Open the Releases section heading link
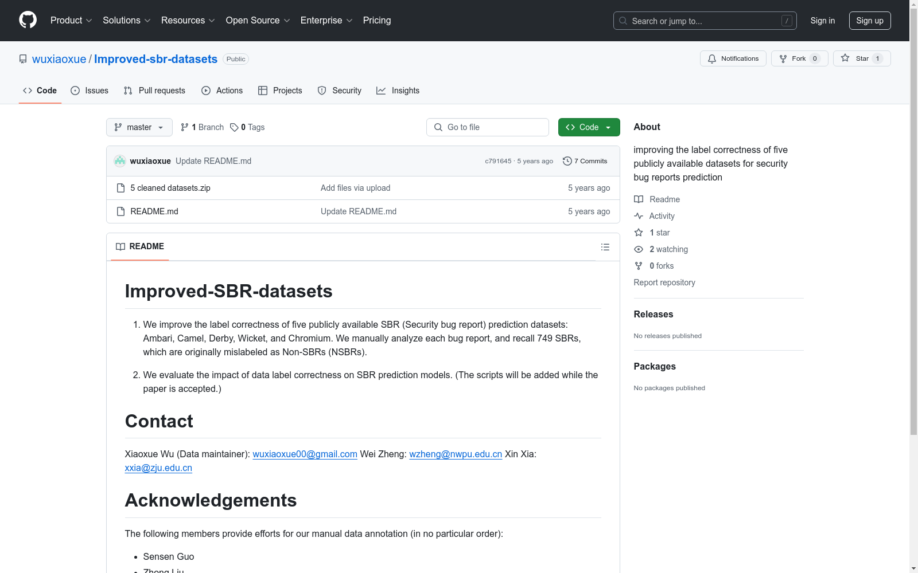Image resolution: width=918 pixels, height=573 pixels. (x=654, y=314)
